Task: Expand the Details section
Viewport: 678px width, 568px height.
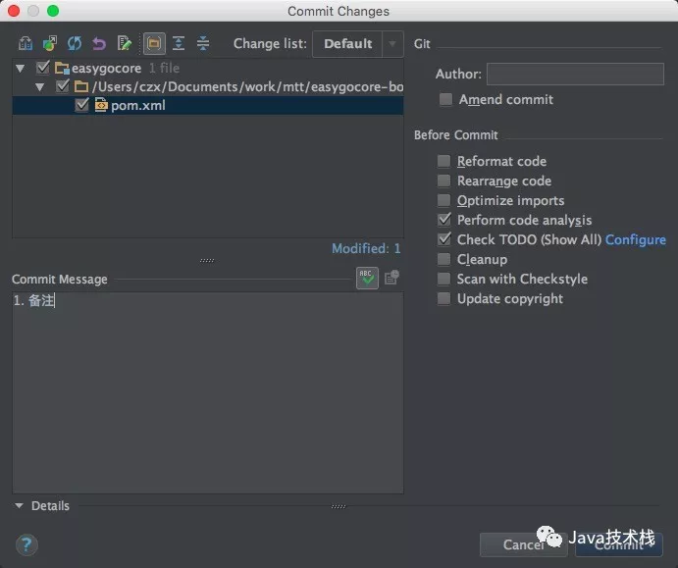Action: coord(20,506)
